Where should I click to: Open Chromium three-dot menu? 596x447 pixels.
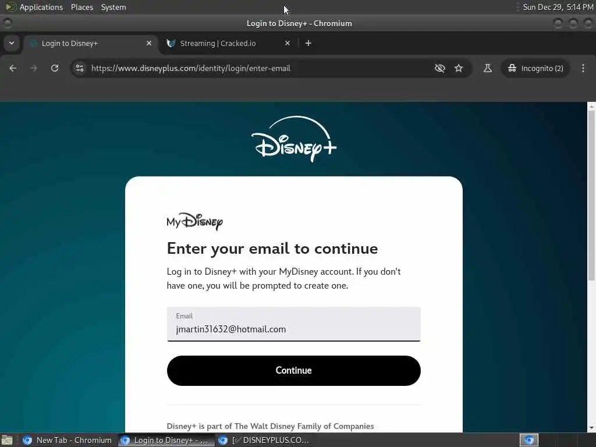tap(583, 69)
